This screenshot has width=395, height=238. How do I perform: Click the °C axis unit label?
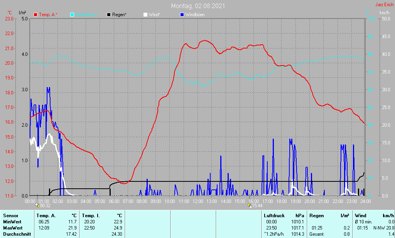[x=10, y=13]
